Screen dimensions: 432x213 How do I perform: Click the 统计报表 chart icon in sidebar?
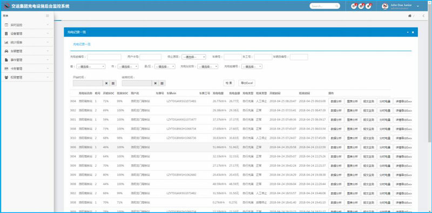6,43
